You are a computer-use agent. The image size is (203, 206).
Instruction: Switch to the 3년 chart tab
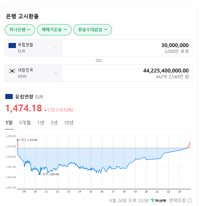pos(54,123)
